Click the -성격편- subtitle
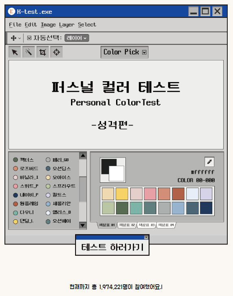233x296 pixels. [112, 125]
